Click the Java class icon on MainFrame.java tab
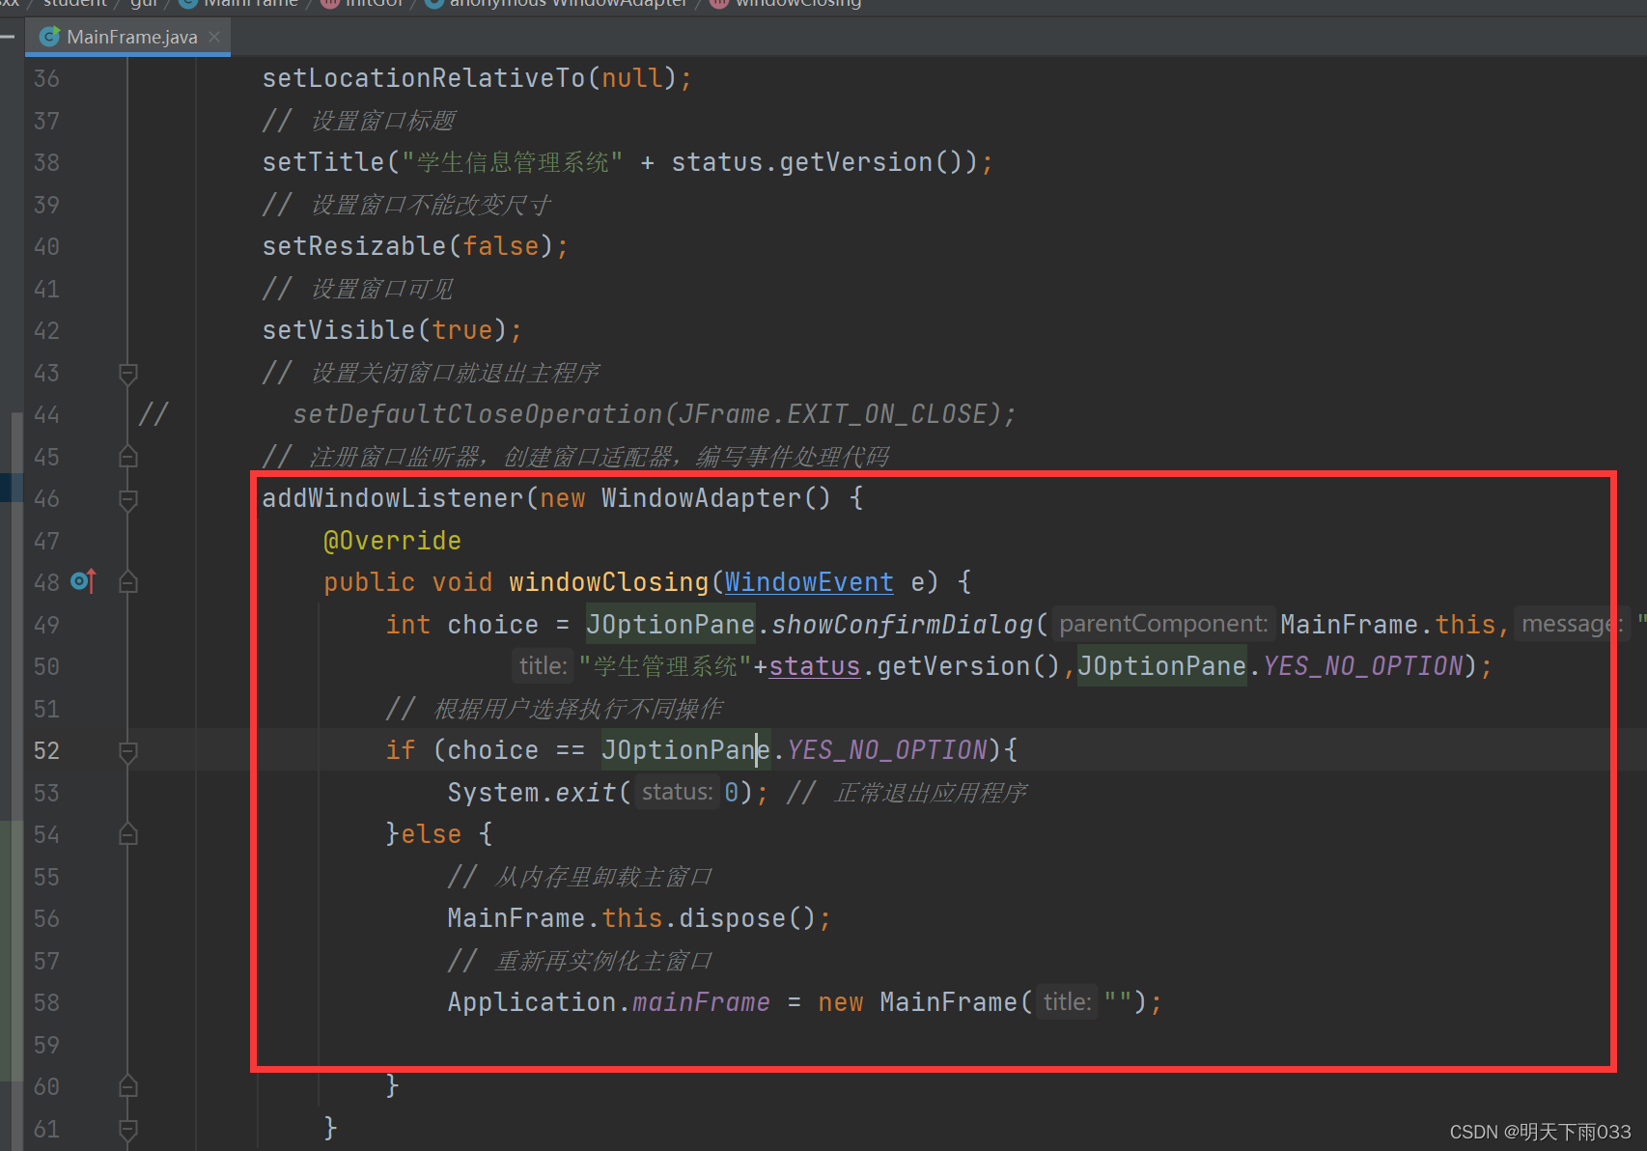The image size is (1647, 1151). coord(49,37)
